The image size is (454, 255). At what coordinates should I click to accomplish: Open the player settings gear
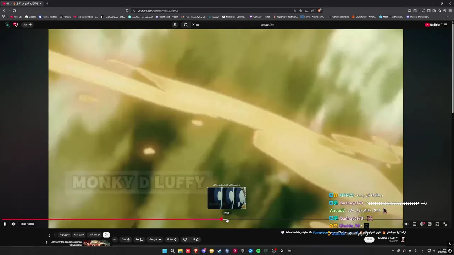point(422,224)
